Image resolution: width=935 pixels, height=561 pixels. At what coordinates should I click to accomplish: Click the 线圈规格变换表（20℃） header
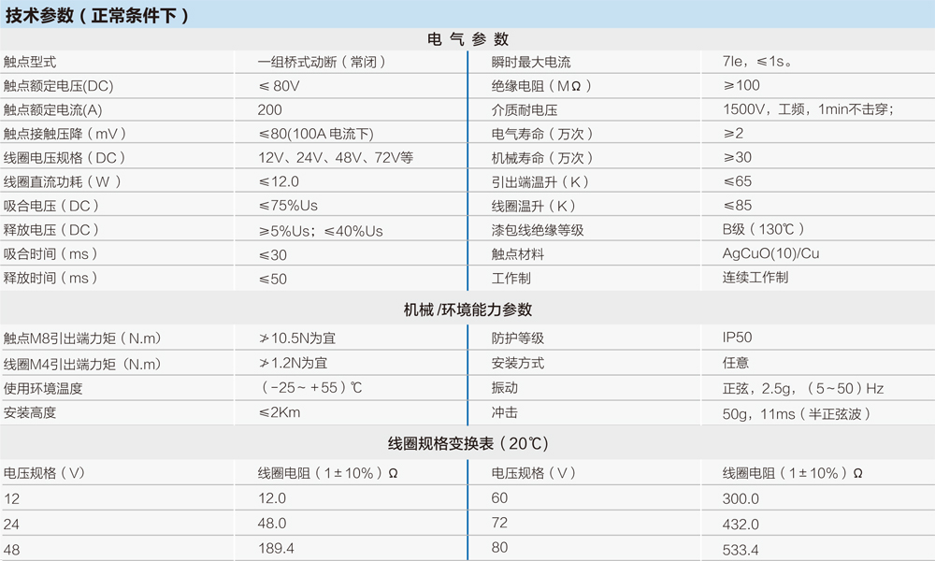(467, 442)
